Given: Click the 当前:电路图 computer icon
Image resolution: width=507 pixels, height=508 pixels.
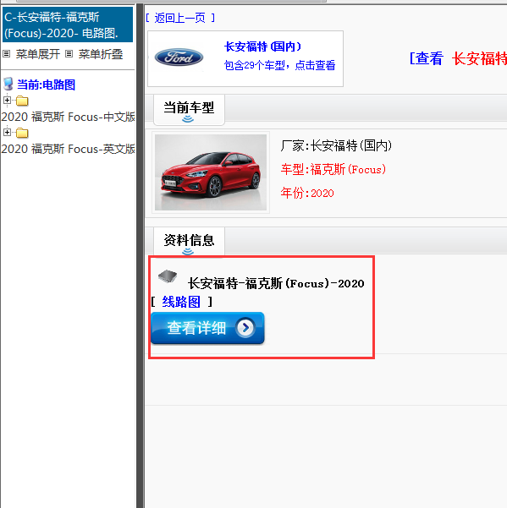Looking at the screenshot, I should point(8,85).
